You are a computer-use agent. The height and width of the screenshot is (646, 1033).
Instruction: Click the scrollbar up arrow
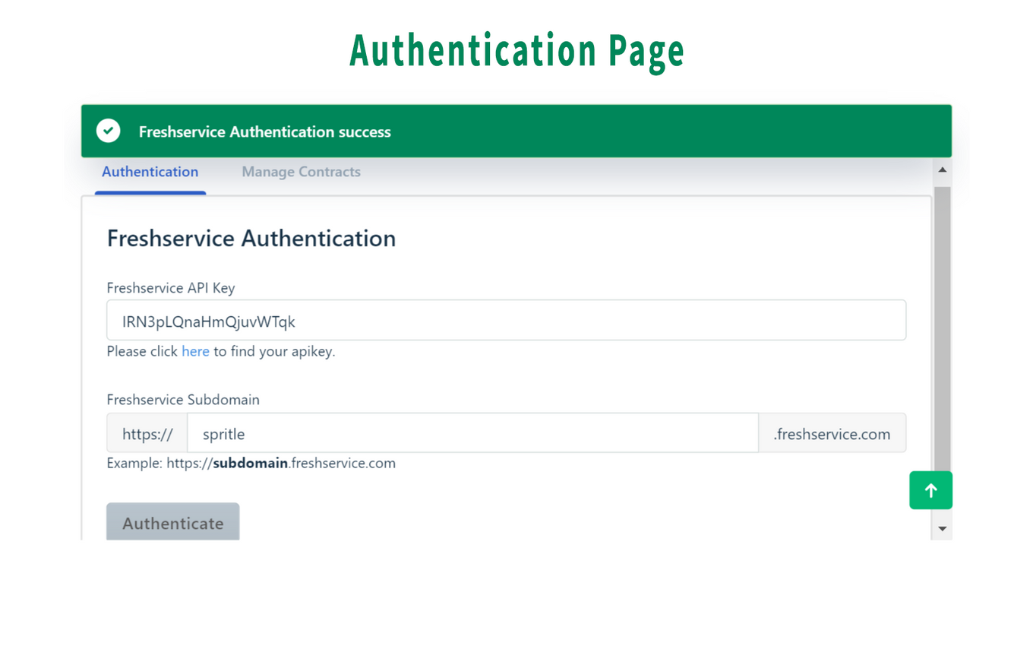coord(943,170)
